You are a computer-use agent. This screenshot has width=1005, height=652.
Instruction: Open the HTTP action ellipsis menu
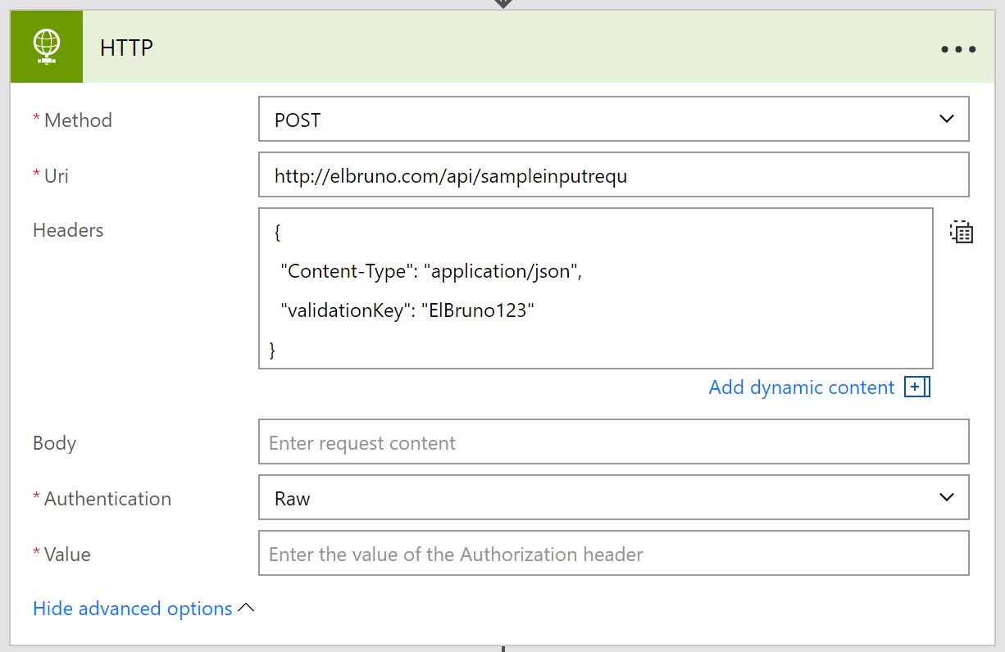[x=957, y=49]
